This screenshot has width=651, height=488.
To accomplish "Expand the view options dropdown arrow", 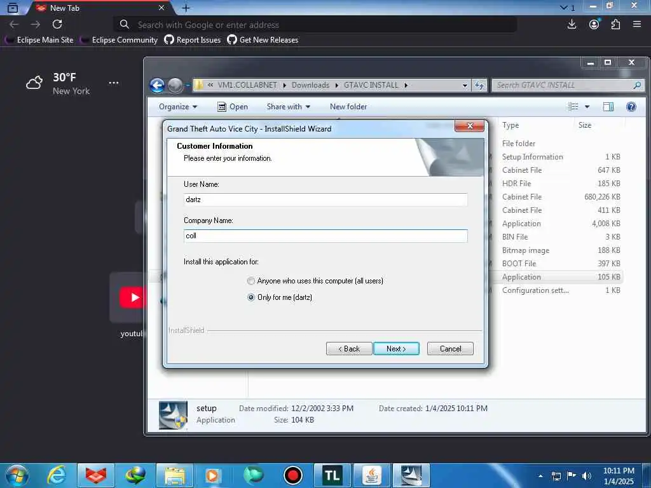I will pos(587,107).
